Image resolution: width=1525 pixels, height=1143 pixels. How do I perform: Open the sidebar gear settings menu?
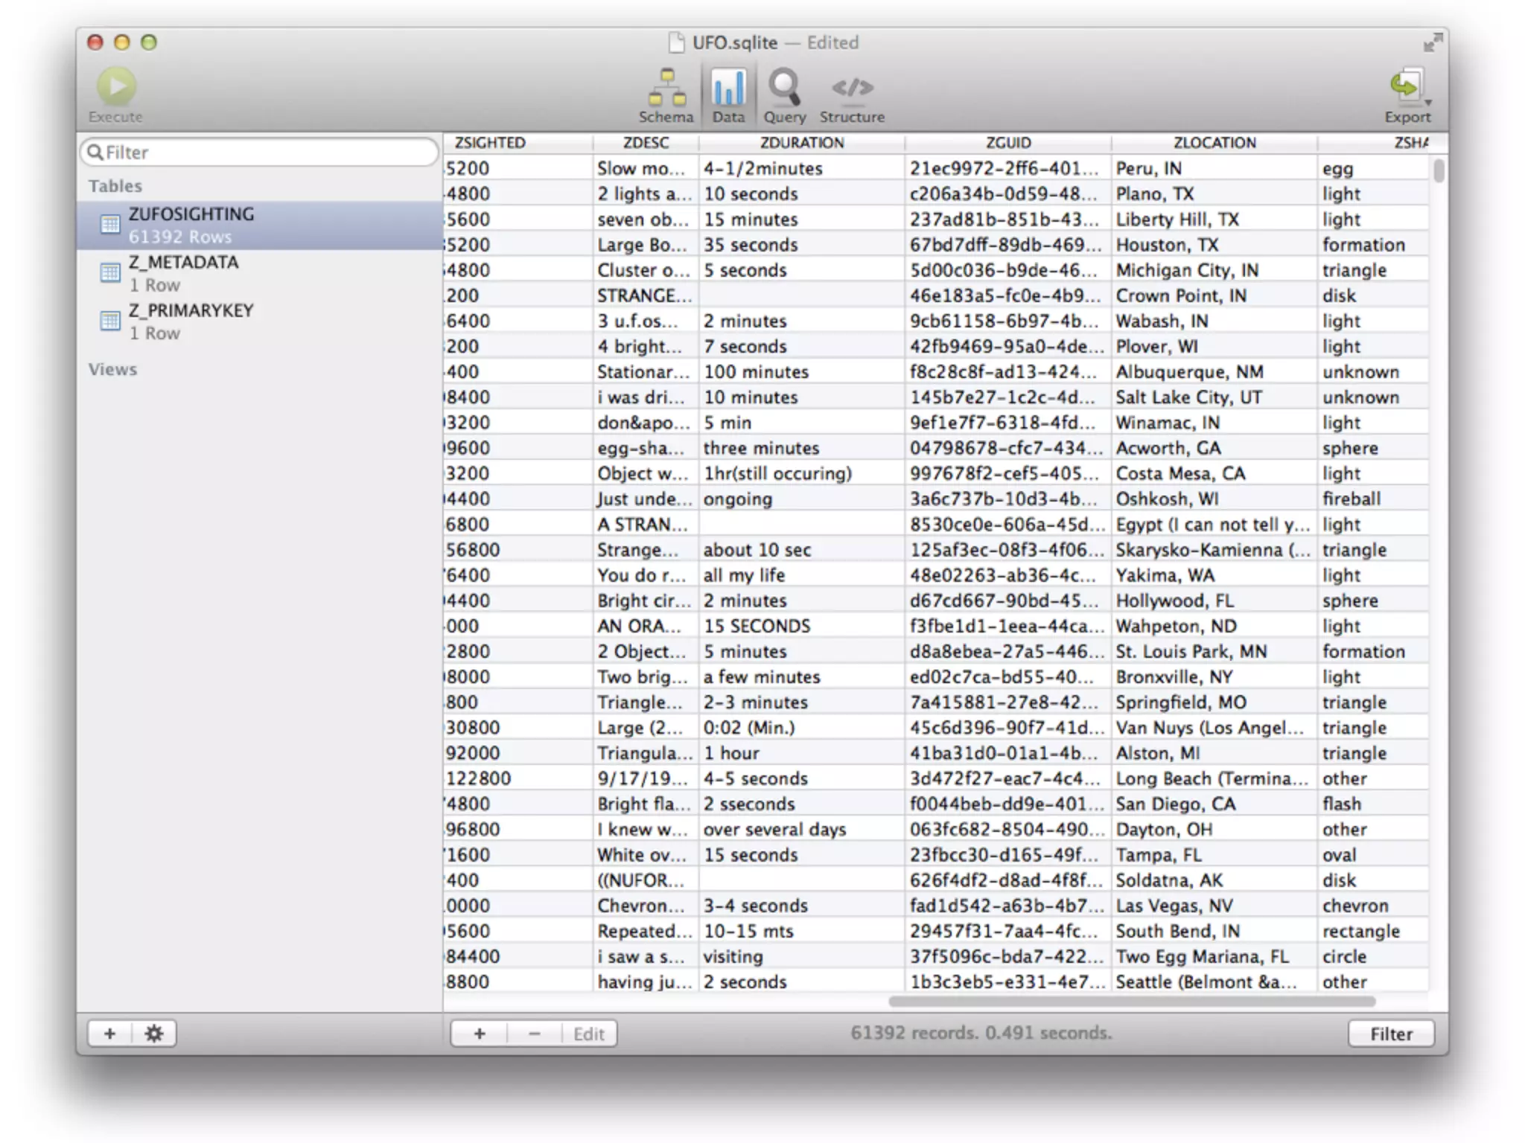tap(154, 1033)
